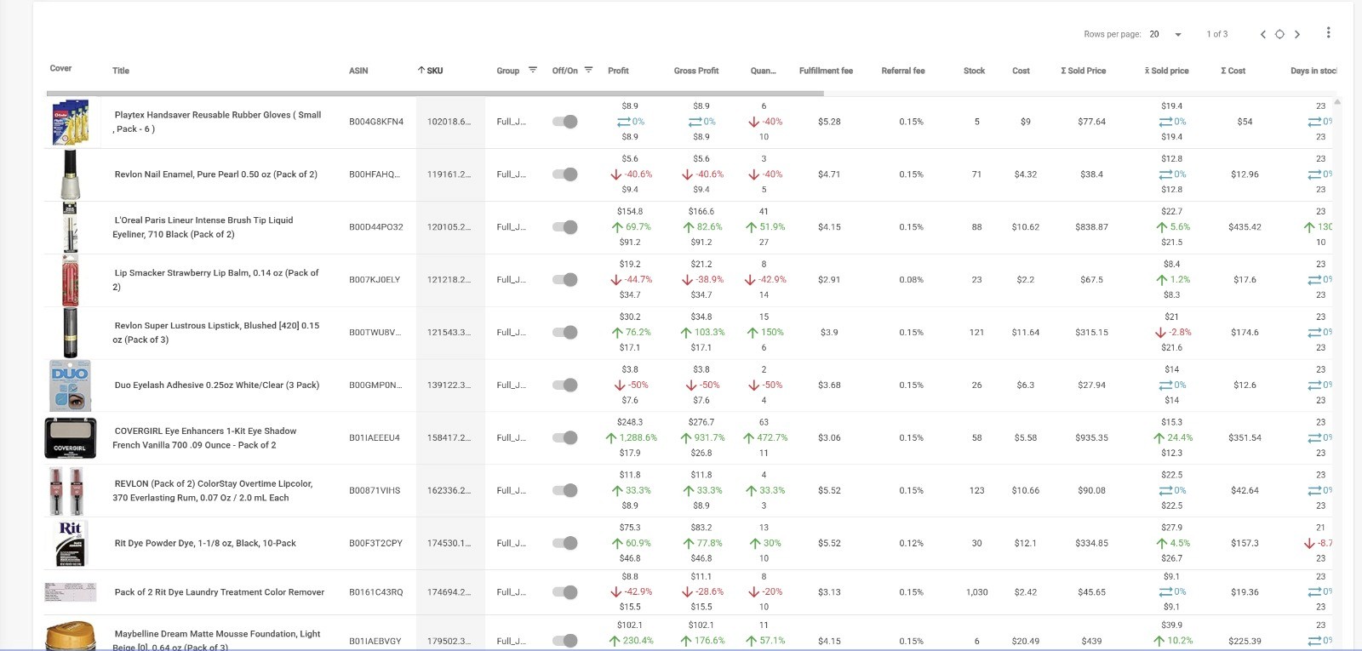1362x651 pixels.
Task: Click the $935.35 sold price value
Action: (x=1091, y=438)
